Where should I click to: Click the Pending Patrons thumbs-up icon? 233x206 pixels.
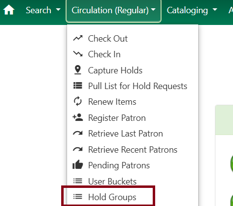(78, 164)
